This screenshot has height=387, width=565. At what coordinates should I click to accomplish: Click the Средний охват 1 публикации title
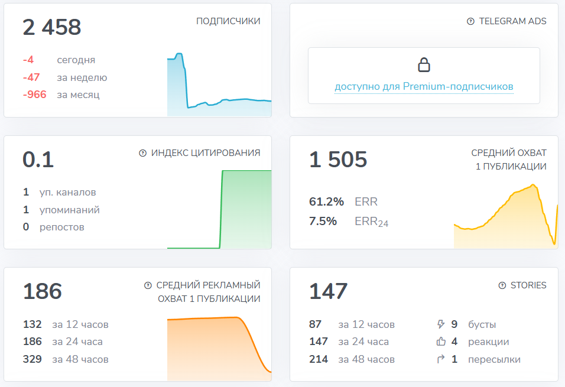[x=508, y=160]
